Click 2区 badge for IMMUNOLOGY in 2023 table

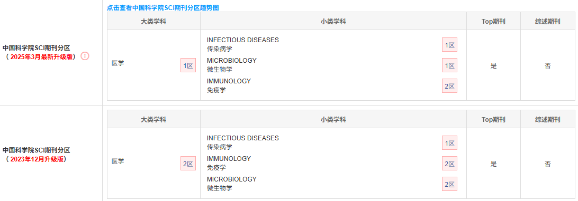(449, 164)
